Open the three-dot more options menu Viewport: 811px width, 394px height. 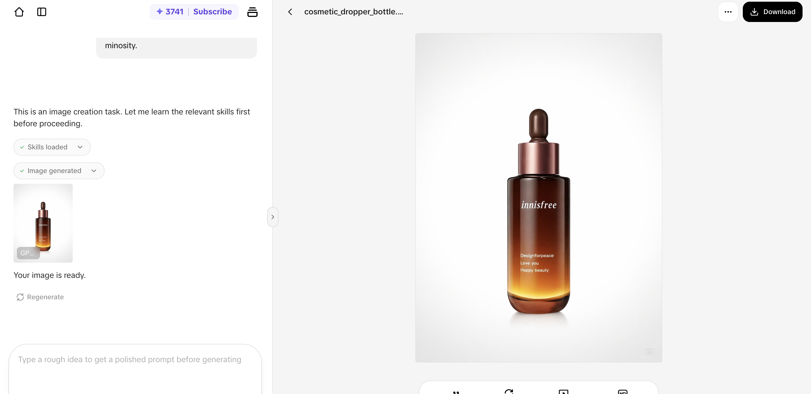(728, 12)
